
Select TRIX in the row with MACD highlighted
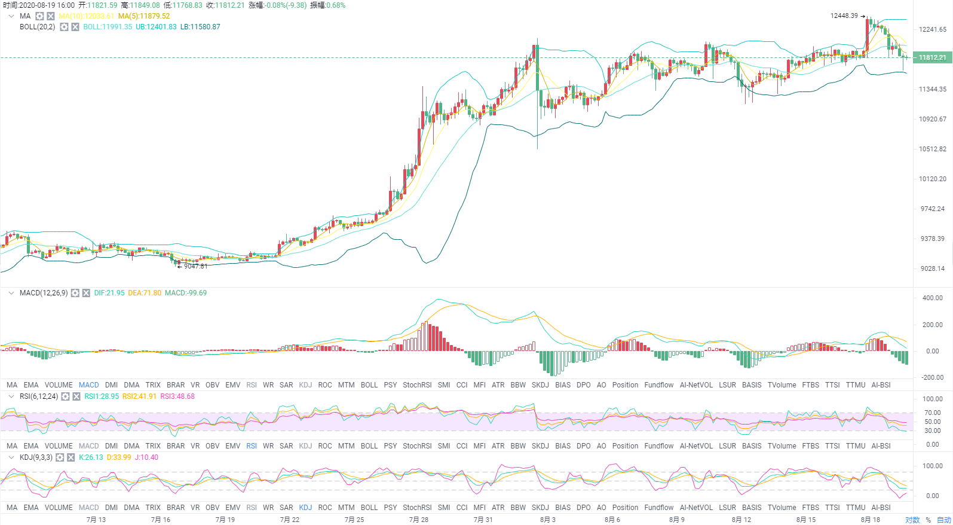[153, 385]
